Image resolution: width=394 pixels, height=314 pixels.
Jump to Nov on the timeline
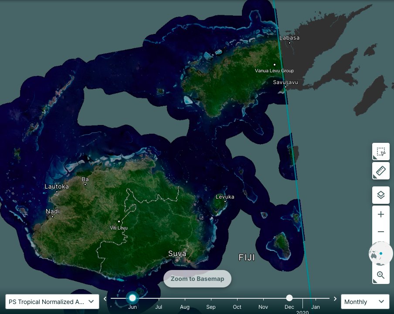(263, 307)
